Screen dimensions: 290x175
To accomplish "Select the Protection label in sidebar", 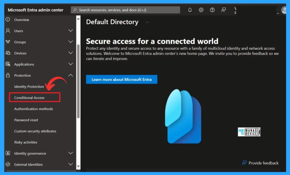I will tap(22, 75).
